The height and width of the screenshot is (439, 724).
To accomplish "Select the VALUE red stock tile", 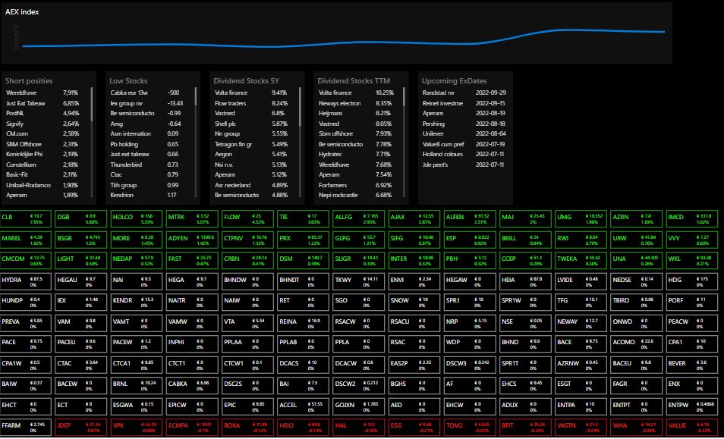I will 692,427.
